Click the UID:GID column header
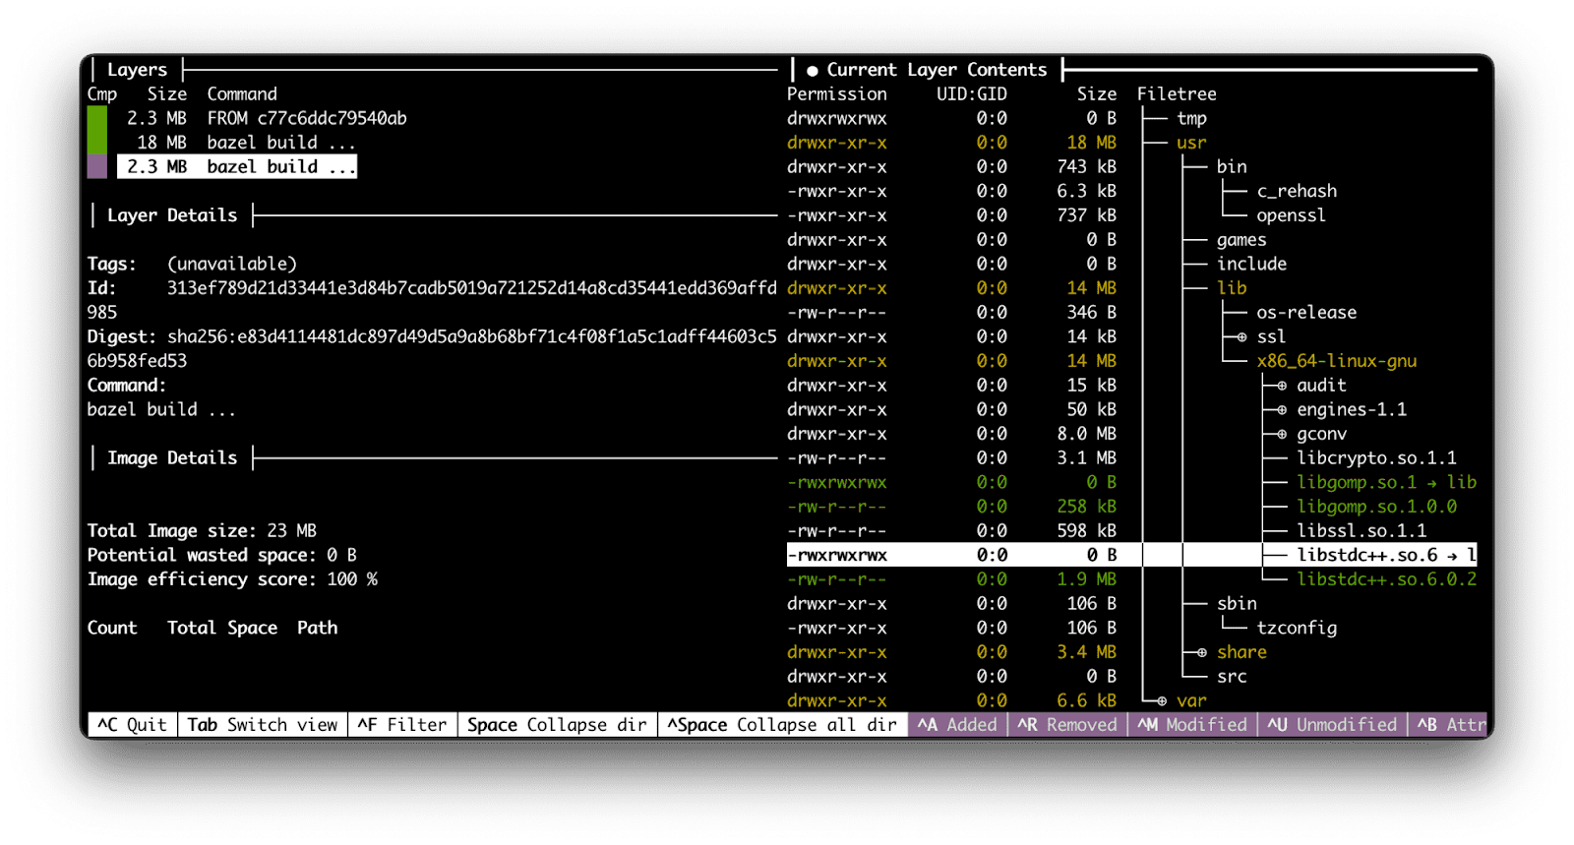 (x=971, y=94)
